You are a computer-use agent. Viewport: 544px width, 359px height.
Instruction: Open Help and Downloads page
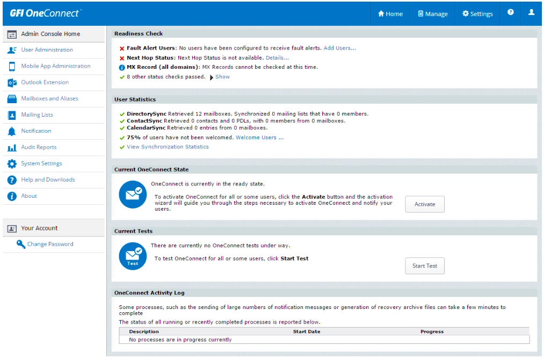pos(48,180)
